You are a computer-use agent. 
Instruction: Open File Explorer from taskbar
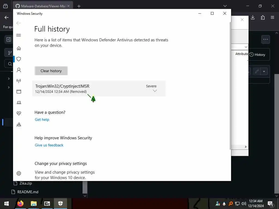click(x=34, y=204)
